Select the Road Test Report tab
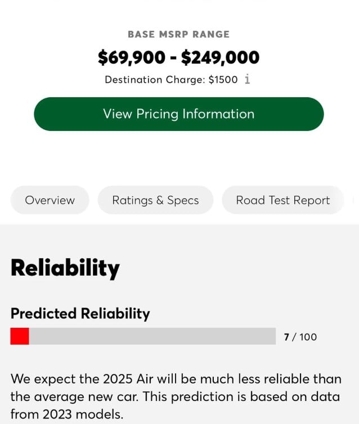The width and height of the screenshot is (359, 424). tap(282, 200)
